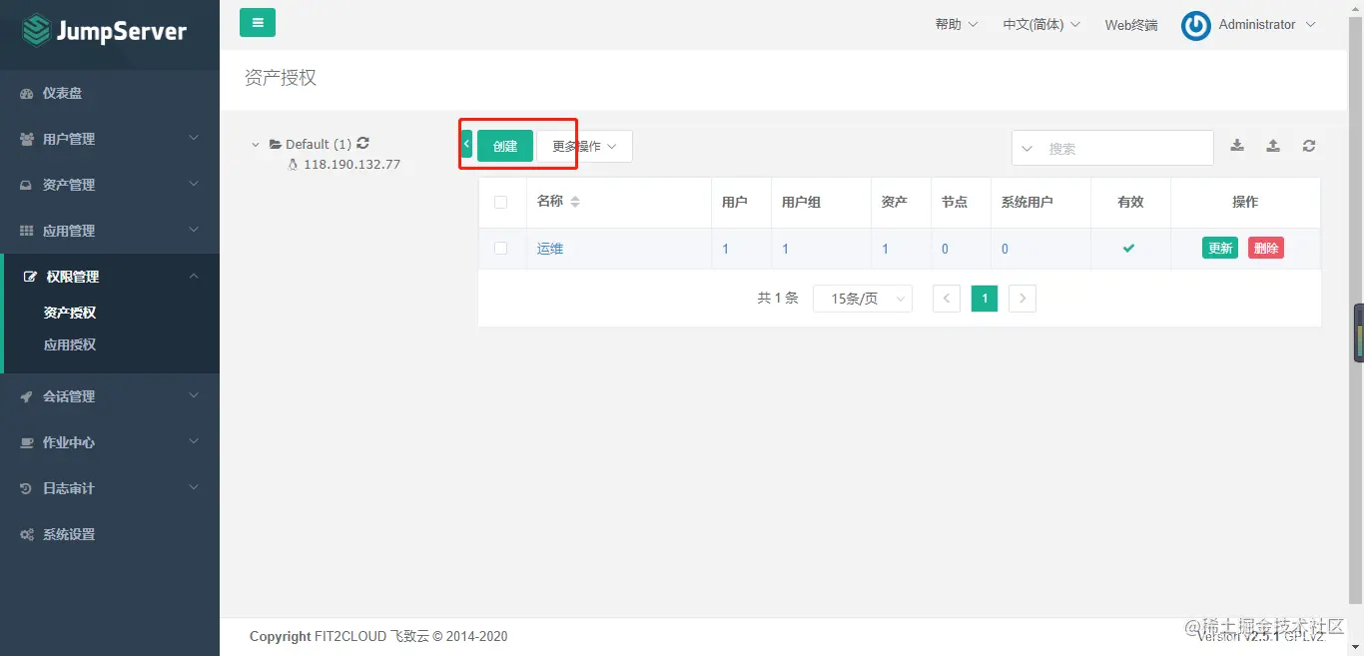Image resolution: width=1364 pixels, height=656 pixels.
Task: Tick the checkbox for the 运维 row
Action: click(x=501, y=249)
